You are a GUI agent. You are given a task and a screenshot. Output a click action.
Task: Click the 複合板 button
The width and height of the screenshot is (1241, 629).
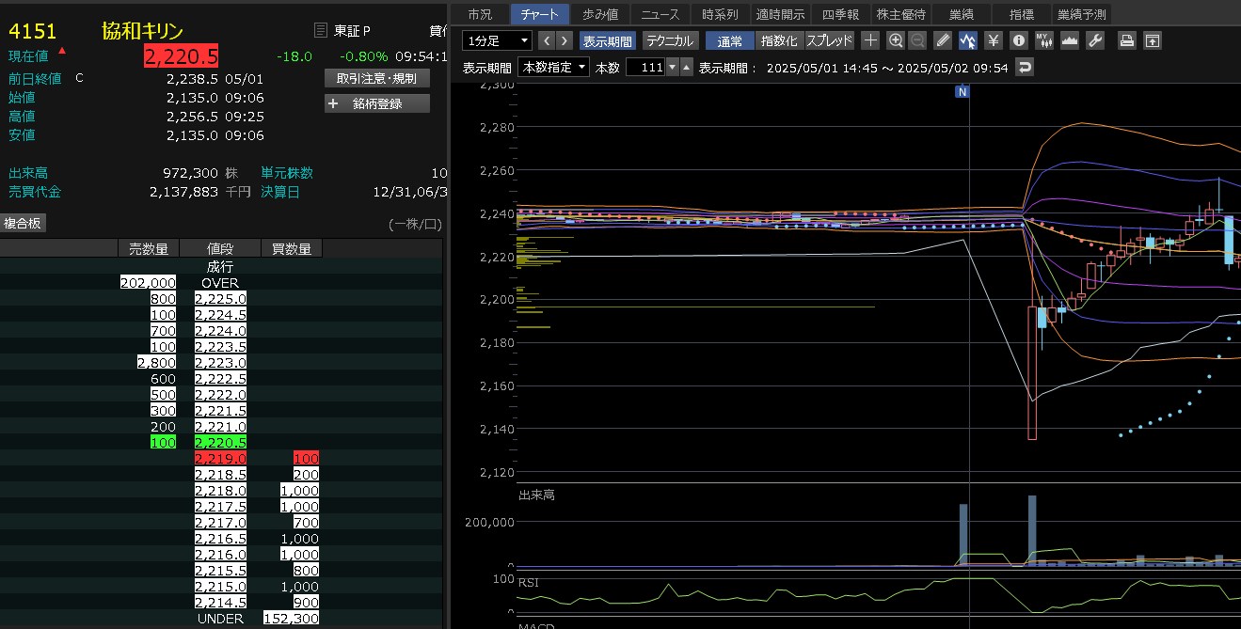pos(24,223)
